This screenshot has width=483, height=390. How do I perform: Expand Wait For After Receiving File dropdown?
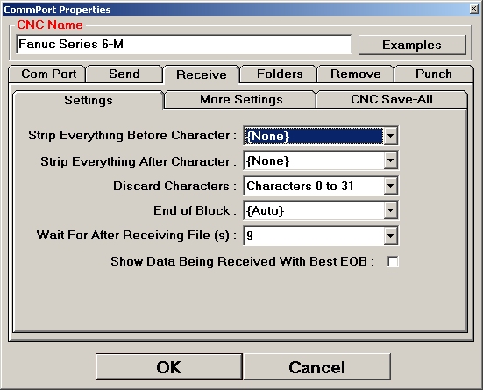click(391, 236)
